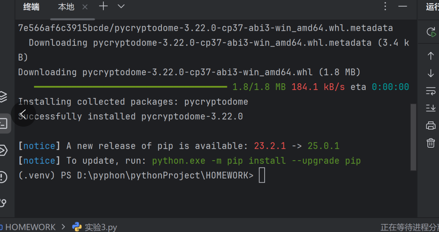The width and height of the screenshot is (439, 232).
Task: Close the 本地 terminal tab
Action: pyautogui.click(x=85, y=7)
